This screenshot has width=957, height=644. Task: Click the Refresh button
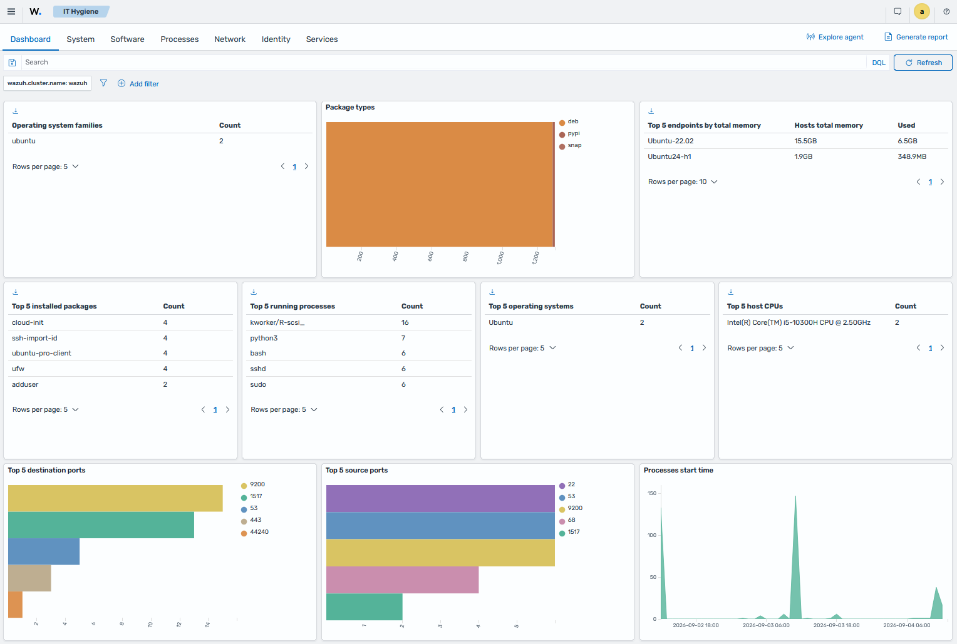(923, 63)
